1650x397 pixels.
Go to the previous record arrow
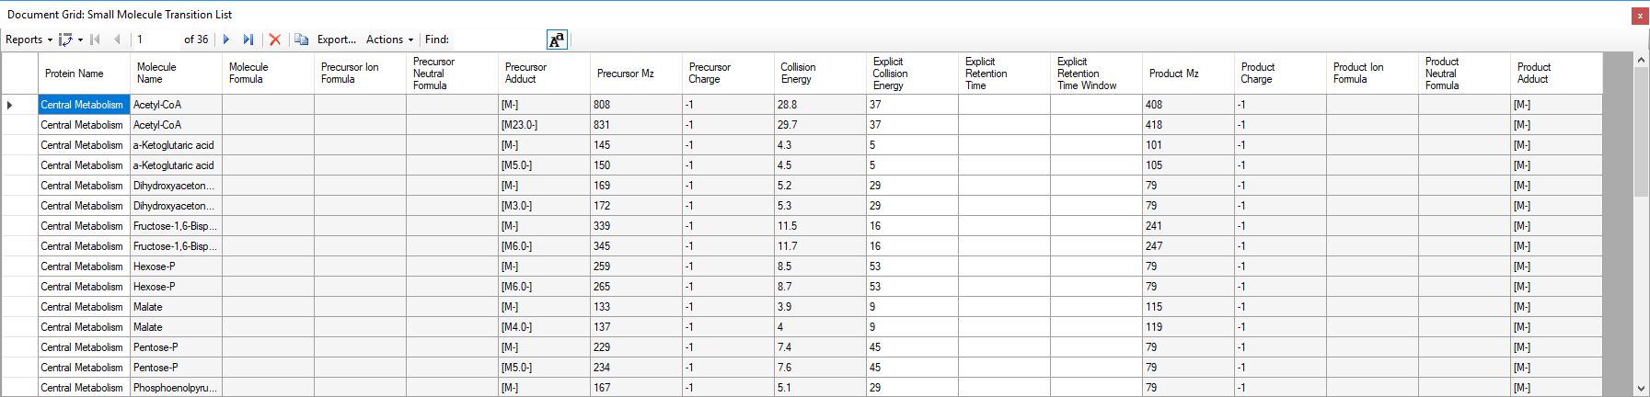(x=117, y=40)
